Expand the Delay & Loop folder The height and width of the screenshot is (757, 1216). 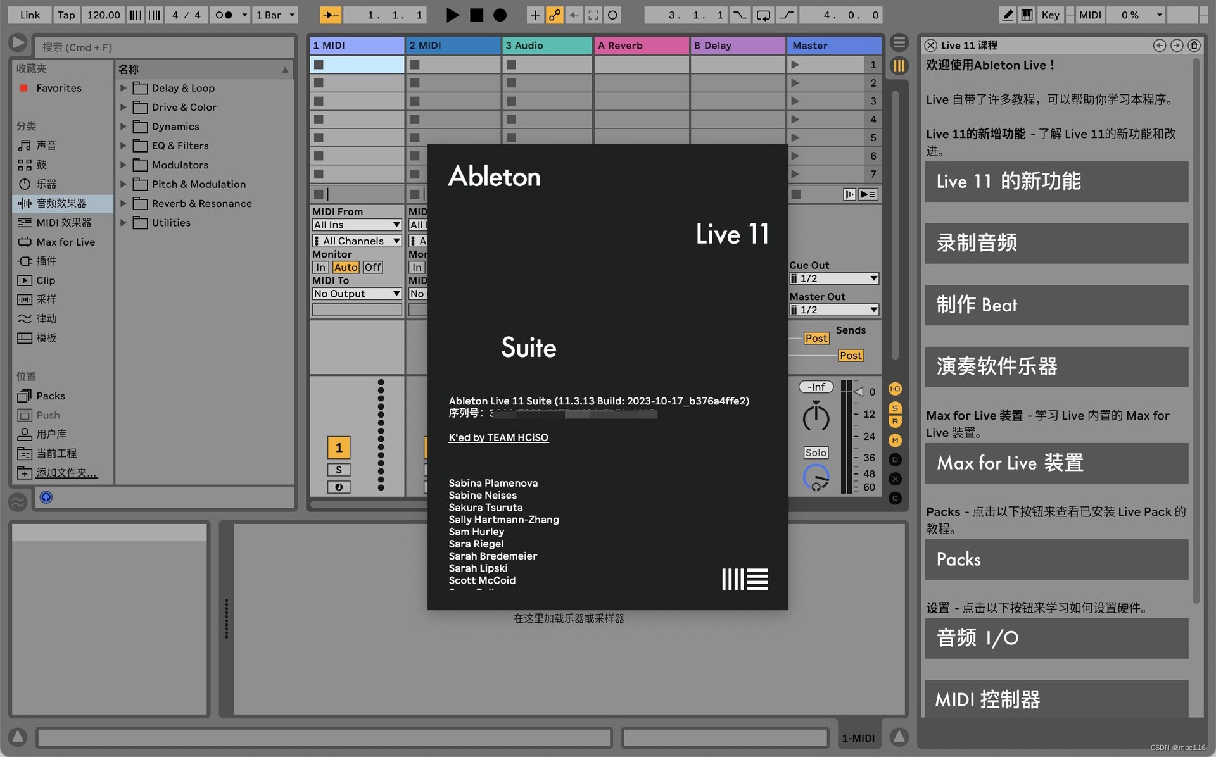123,88
